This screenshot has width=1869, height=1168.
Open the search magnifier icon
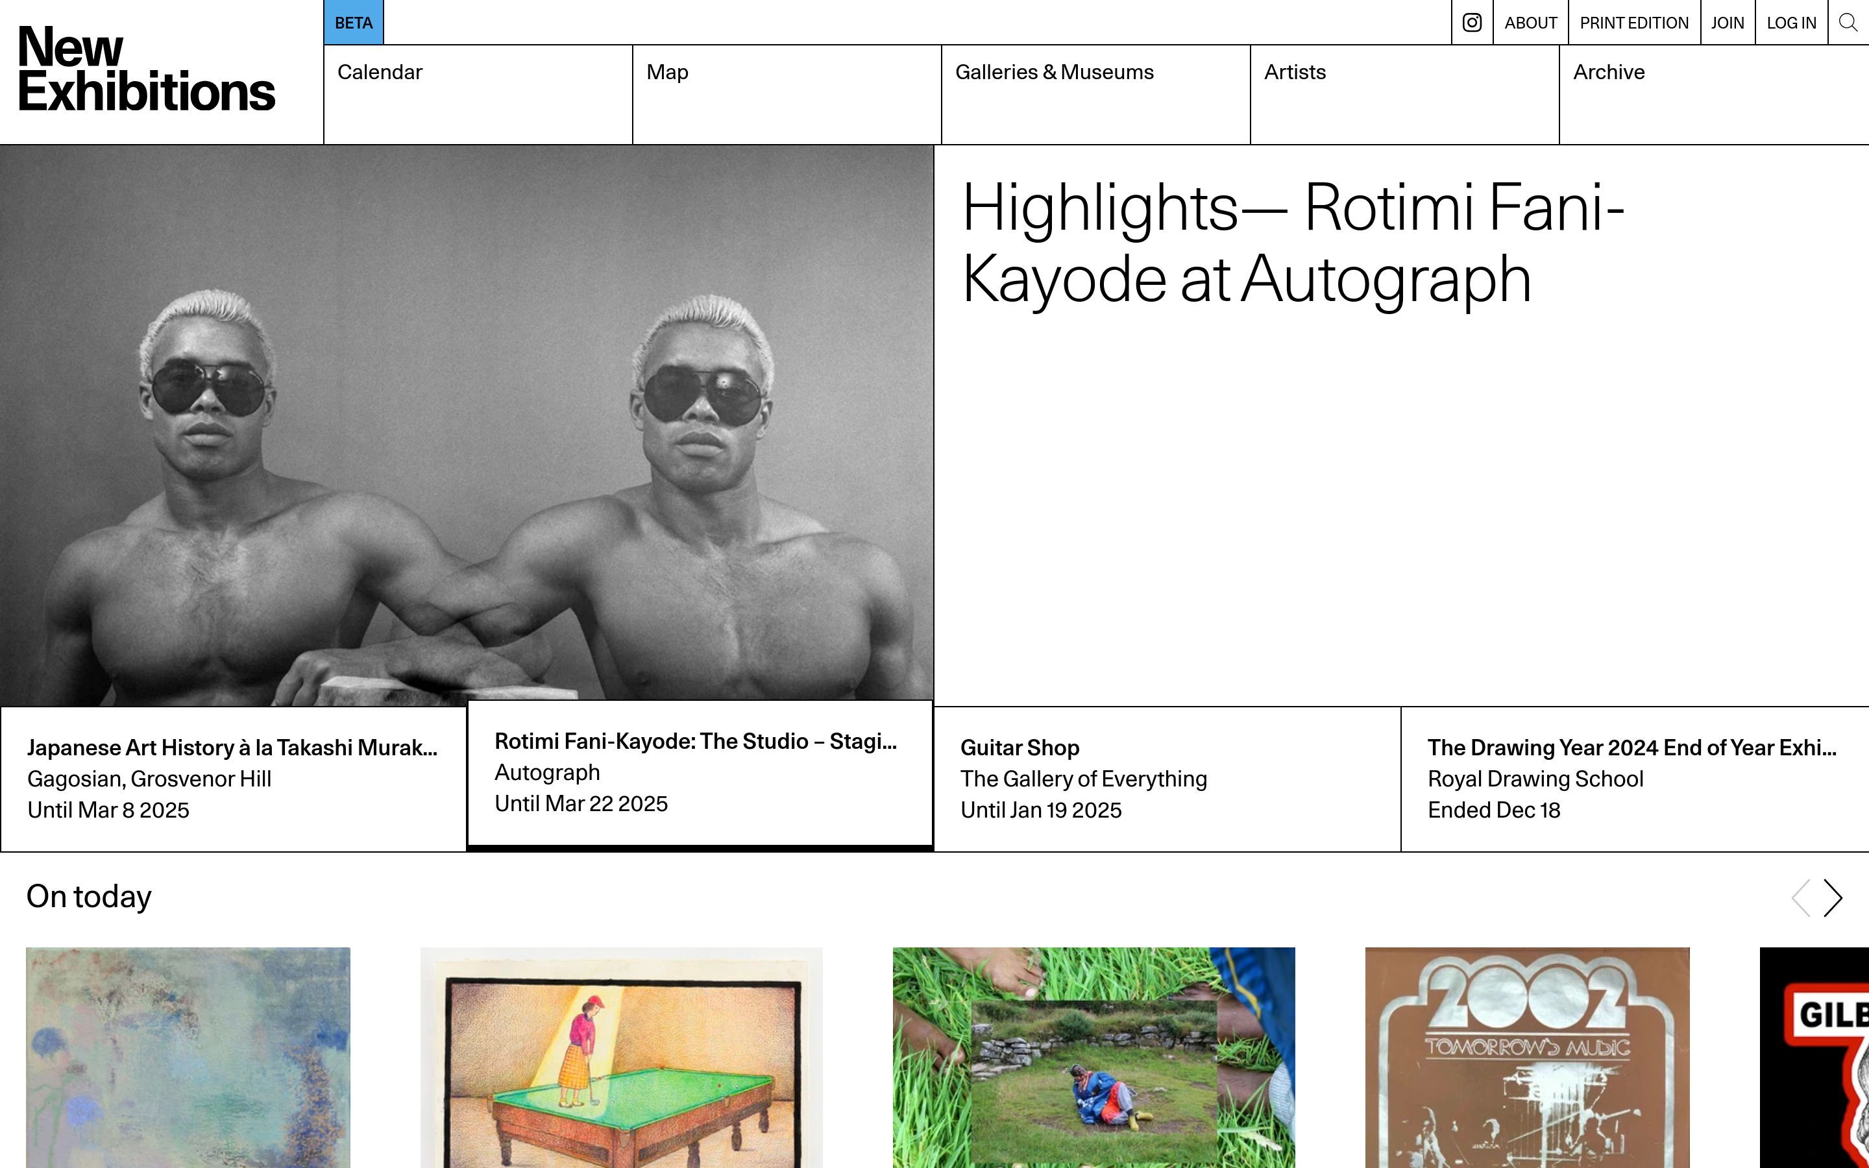(x=1848, y=23)
